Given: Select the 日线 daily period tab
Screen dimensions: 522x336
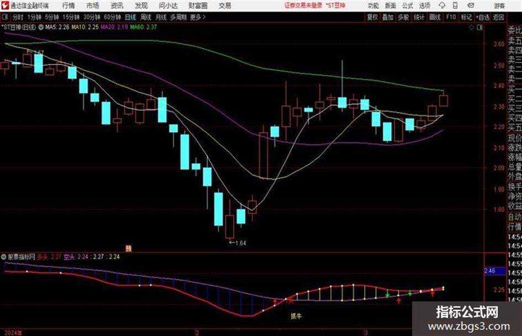Looking at the screenshot, I should (130, 17).
